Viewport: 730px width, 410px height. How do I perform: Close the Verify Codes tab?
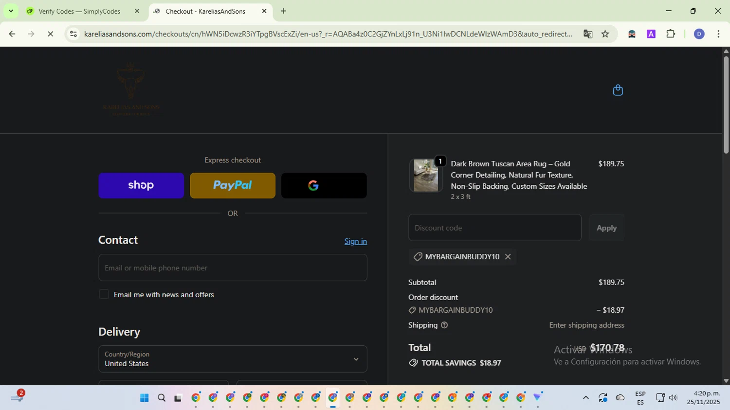137,11
